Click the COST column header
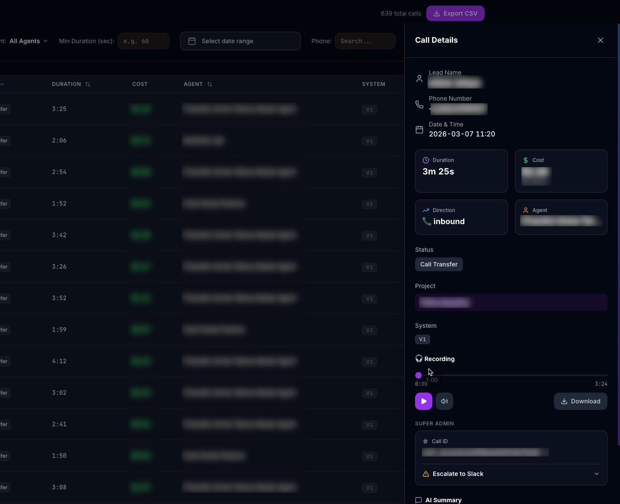The height and width of the screenshot is (504, 620). [140, 84]
